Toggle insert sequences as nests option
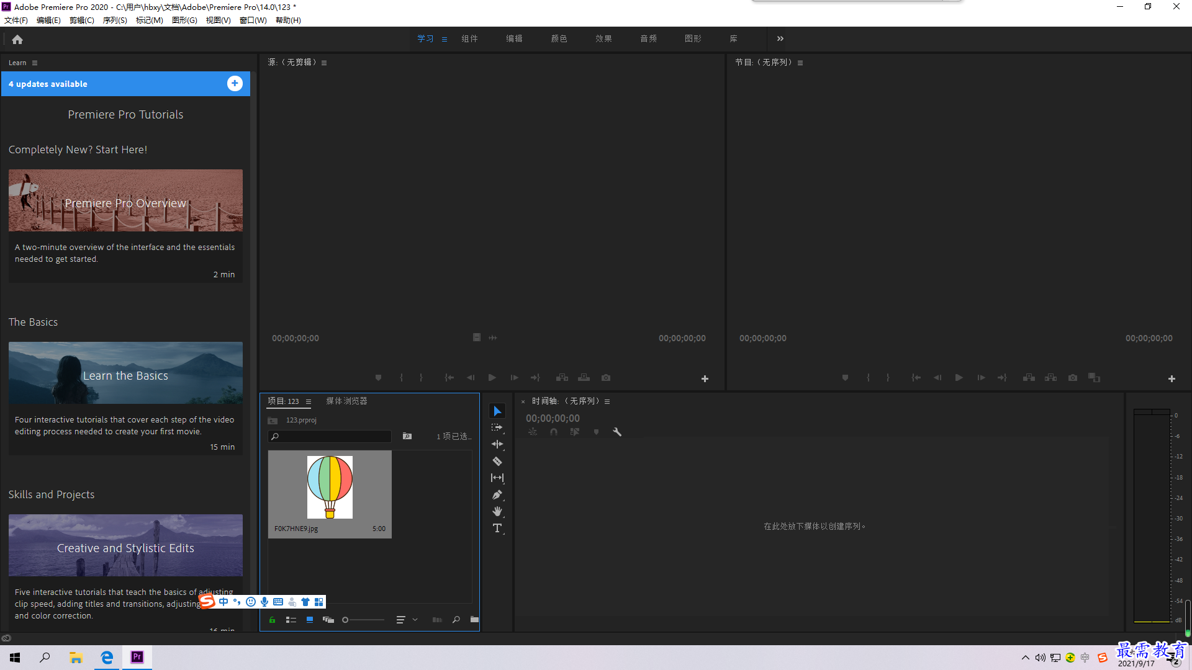 click(533, 432)
